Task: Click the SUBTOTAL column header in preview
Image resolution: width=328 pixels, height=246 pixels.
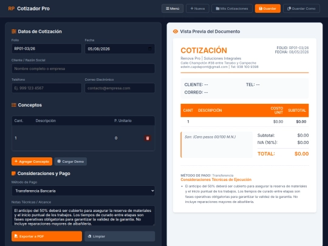Action: pos(297,110)
